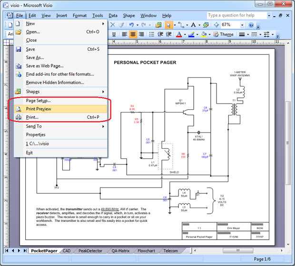The height and width of the screenshot is (266, 295).
Task: Select the Pointer tool
Action: pos(168,25)
